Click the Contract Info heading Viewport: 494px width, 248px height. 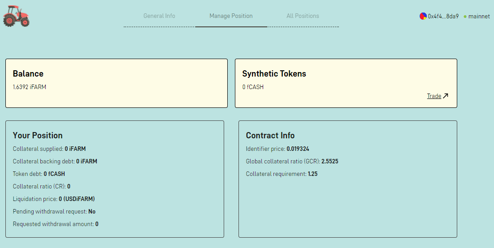point(270,135)
